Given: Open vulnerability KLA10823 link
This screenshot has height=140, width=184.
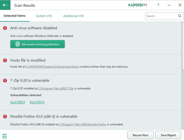Looking at the screenshot, I should [18, 102].
